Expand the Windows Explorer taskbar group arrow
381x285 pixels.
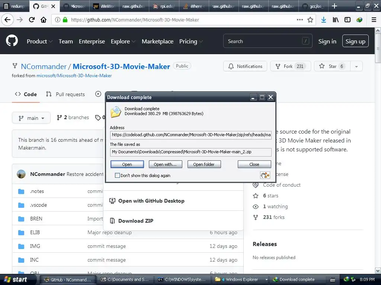[x=266, y=280]
